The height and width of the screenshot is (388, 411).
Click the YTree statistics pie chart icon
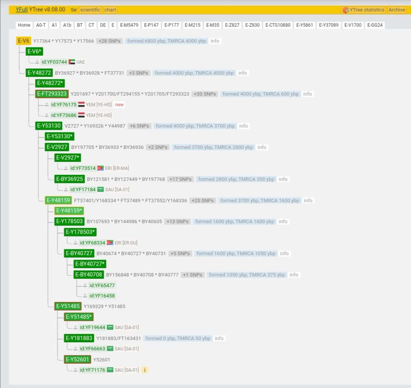345,10
